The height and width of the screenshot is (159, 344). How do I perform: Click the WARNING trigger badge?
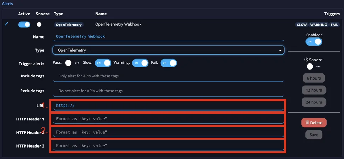(x=319, y=25)
